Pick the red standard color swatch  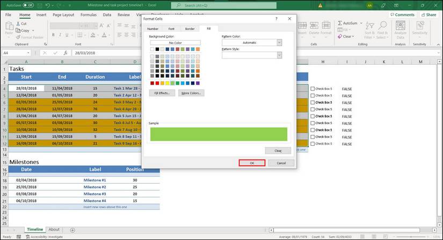(158, 83)
